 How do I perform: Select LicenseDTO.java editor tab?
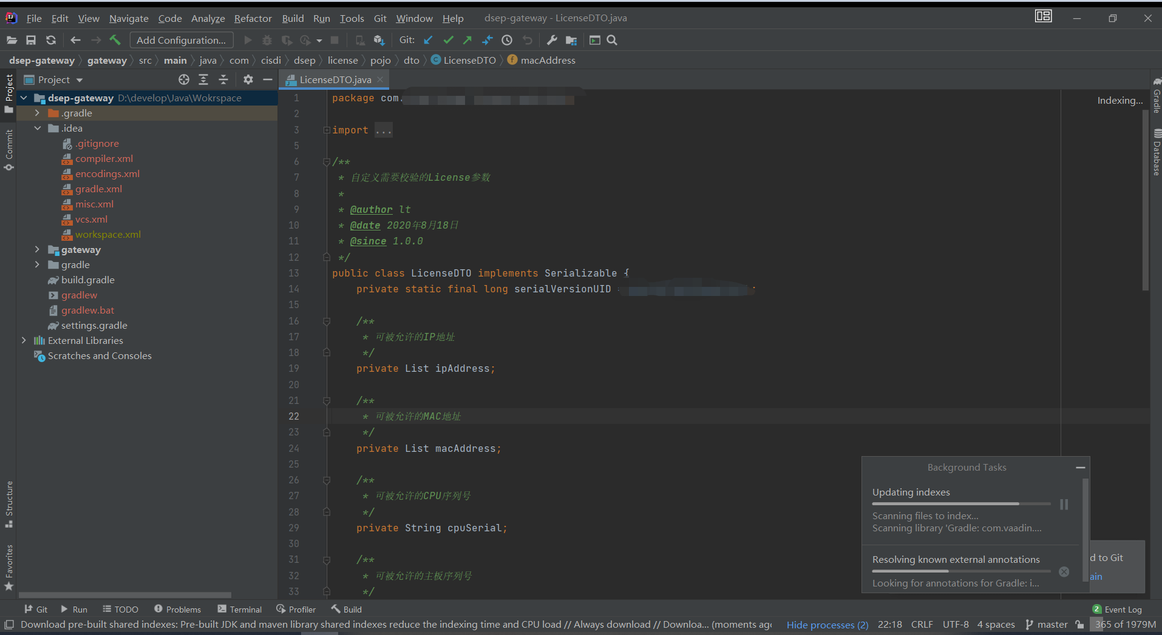click(335, 79)
